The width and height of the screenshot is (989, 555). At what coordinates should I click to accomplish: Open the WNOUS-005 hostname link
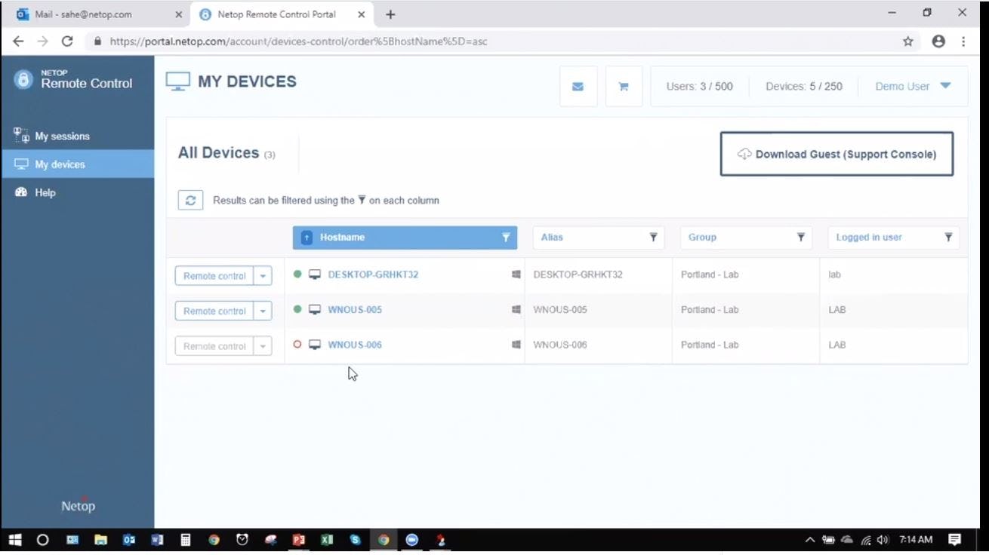(x=355, y=309)
